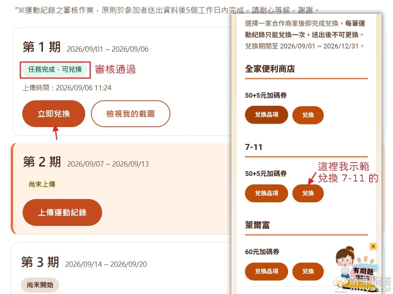Click the 萊爾富 section title
Image resolution: width=393 pixels, height=294 pixels.
click(x=258, y=225)
